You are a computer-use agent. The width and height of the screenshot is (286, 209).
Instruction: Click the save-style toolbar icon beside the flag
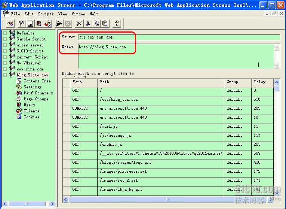30,24
